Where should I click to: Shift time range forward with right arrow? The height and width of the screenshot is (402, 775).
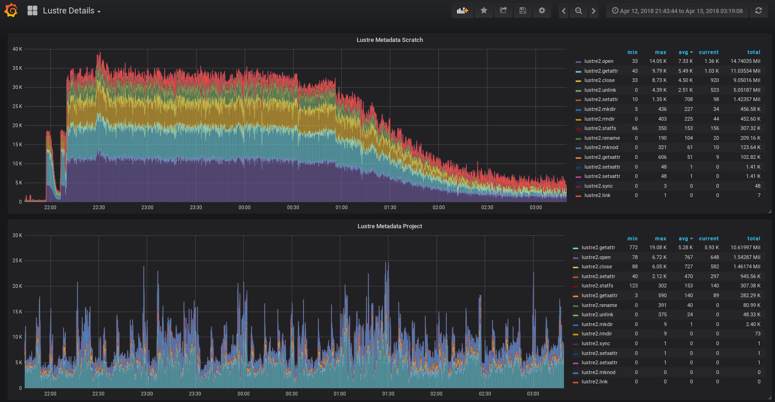(x=593, y=11)
